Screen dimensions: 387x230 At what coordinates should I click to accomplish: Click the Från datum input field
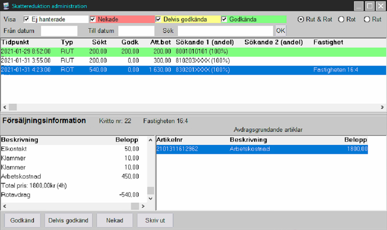59,31
